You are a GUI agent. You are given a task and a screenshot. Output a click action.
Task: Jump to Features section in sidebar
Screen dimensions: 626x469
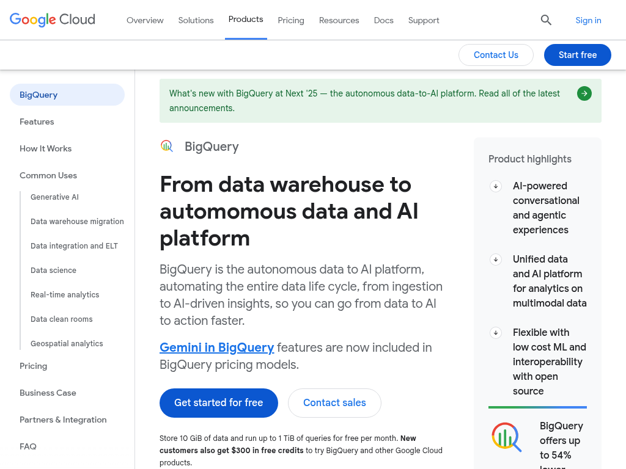[x=37, y=122]
